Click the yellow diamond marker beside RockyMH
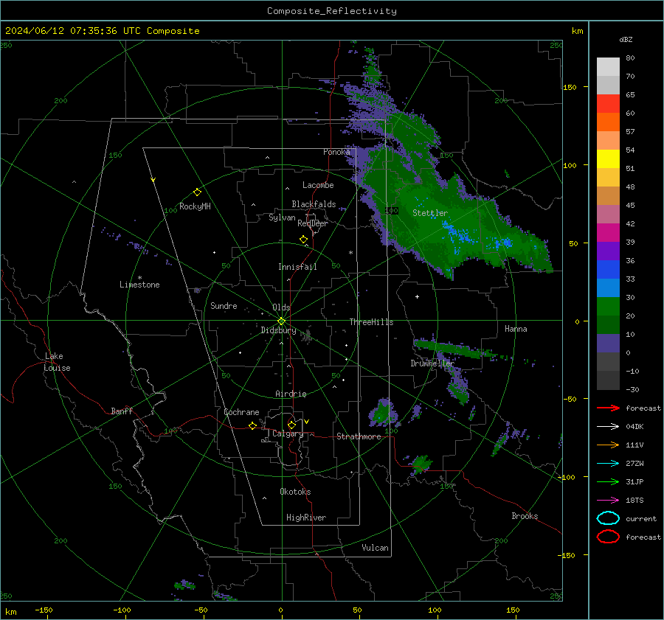Viewport: 664px width, 620px height. (x=197, y=192)
